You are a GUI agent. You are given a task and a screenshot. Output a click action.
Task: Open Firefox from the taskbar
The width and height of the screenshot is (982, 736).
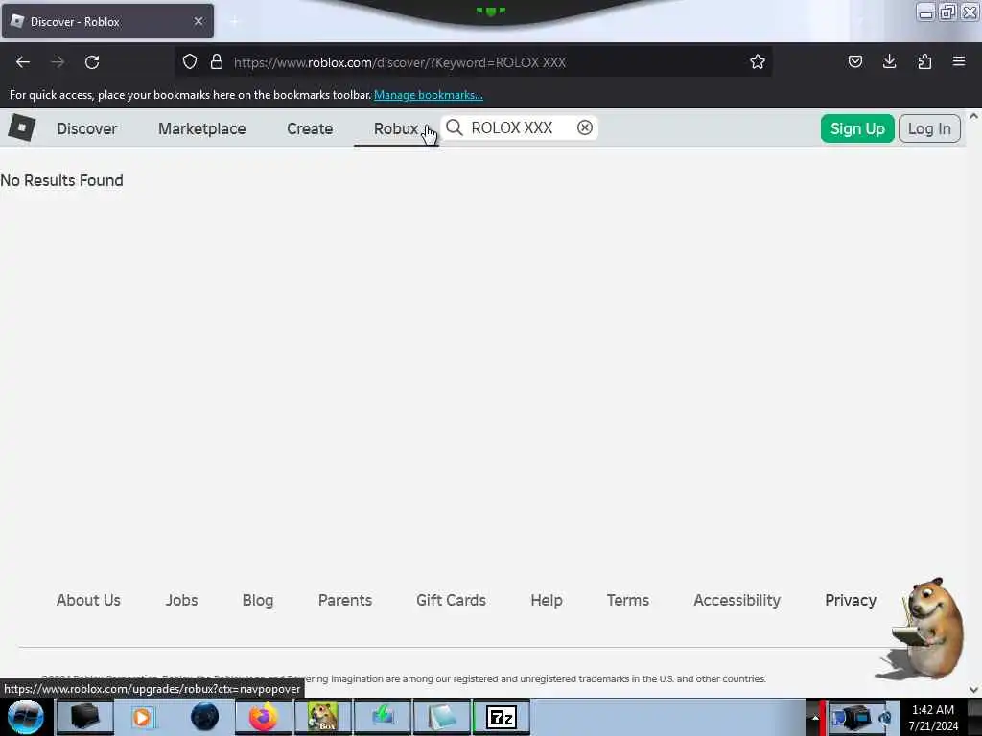[263, 717]
